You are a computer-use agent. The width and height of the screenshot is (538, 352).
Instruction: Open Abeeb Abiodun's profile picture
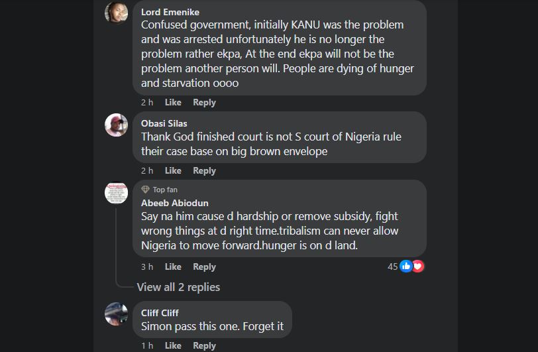117,193
